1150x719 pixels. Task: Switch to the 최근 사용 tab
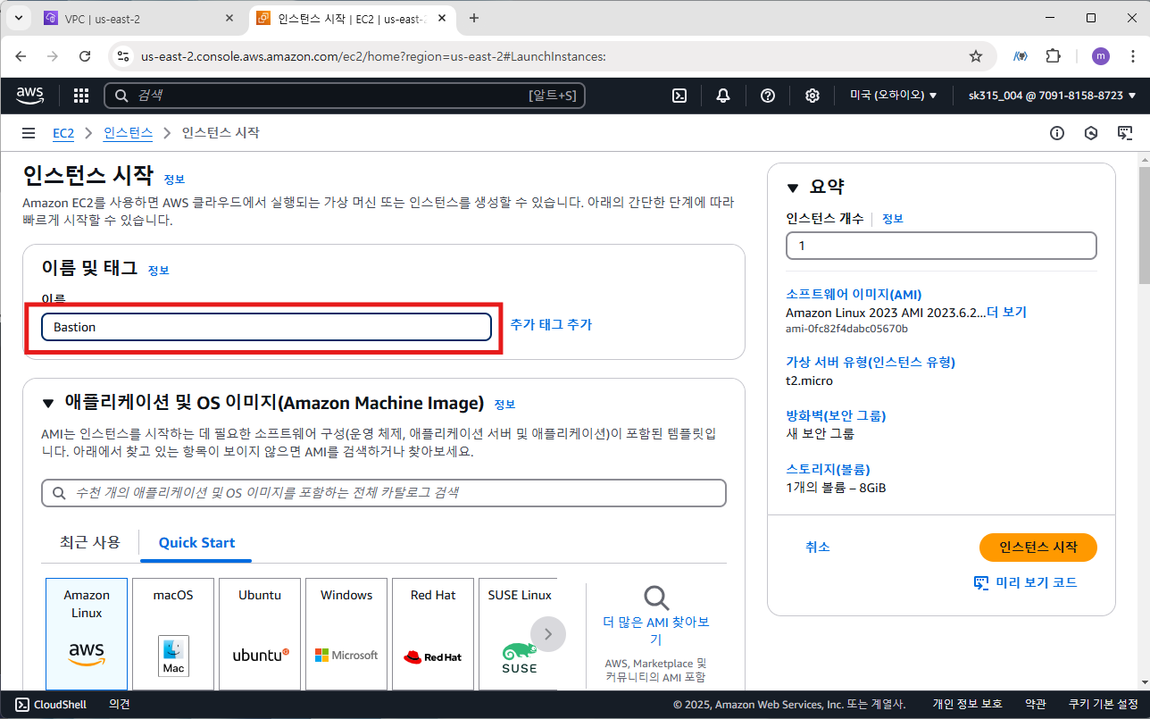click(89, 542)
